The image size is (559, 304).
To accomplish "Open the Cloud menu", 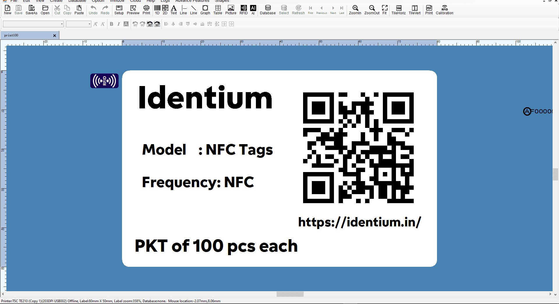I will point(135,1).
